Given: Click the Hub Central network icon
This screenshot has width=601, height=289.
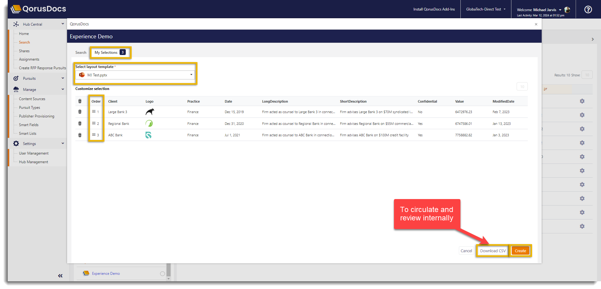Looking at the screenshot, I should tap(16, 24).
